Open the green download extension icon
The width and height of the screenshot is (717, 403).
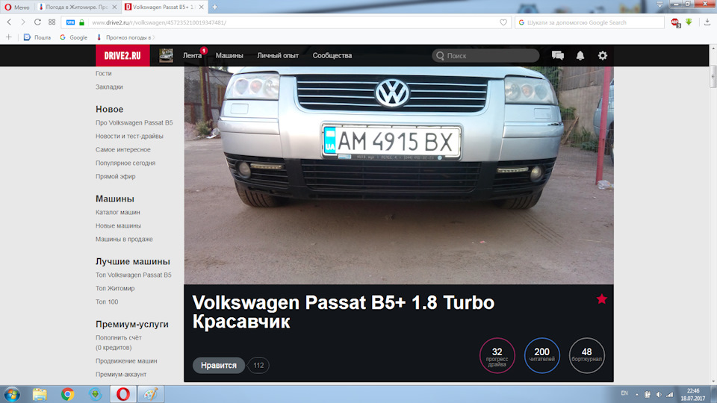pos(689,22)
